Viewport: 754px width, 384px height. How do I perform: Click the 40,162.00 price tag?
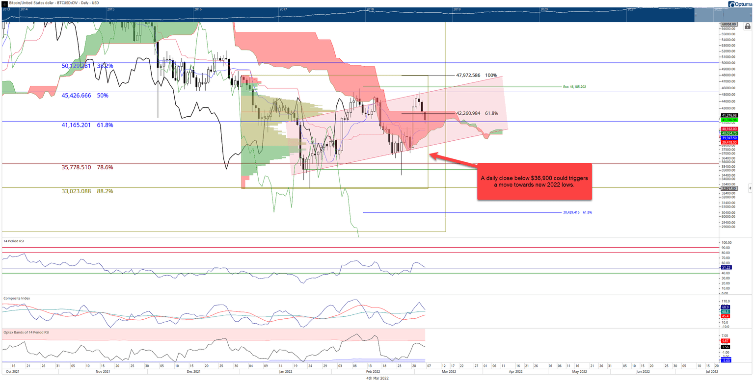point(728,129)
